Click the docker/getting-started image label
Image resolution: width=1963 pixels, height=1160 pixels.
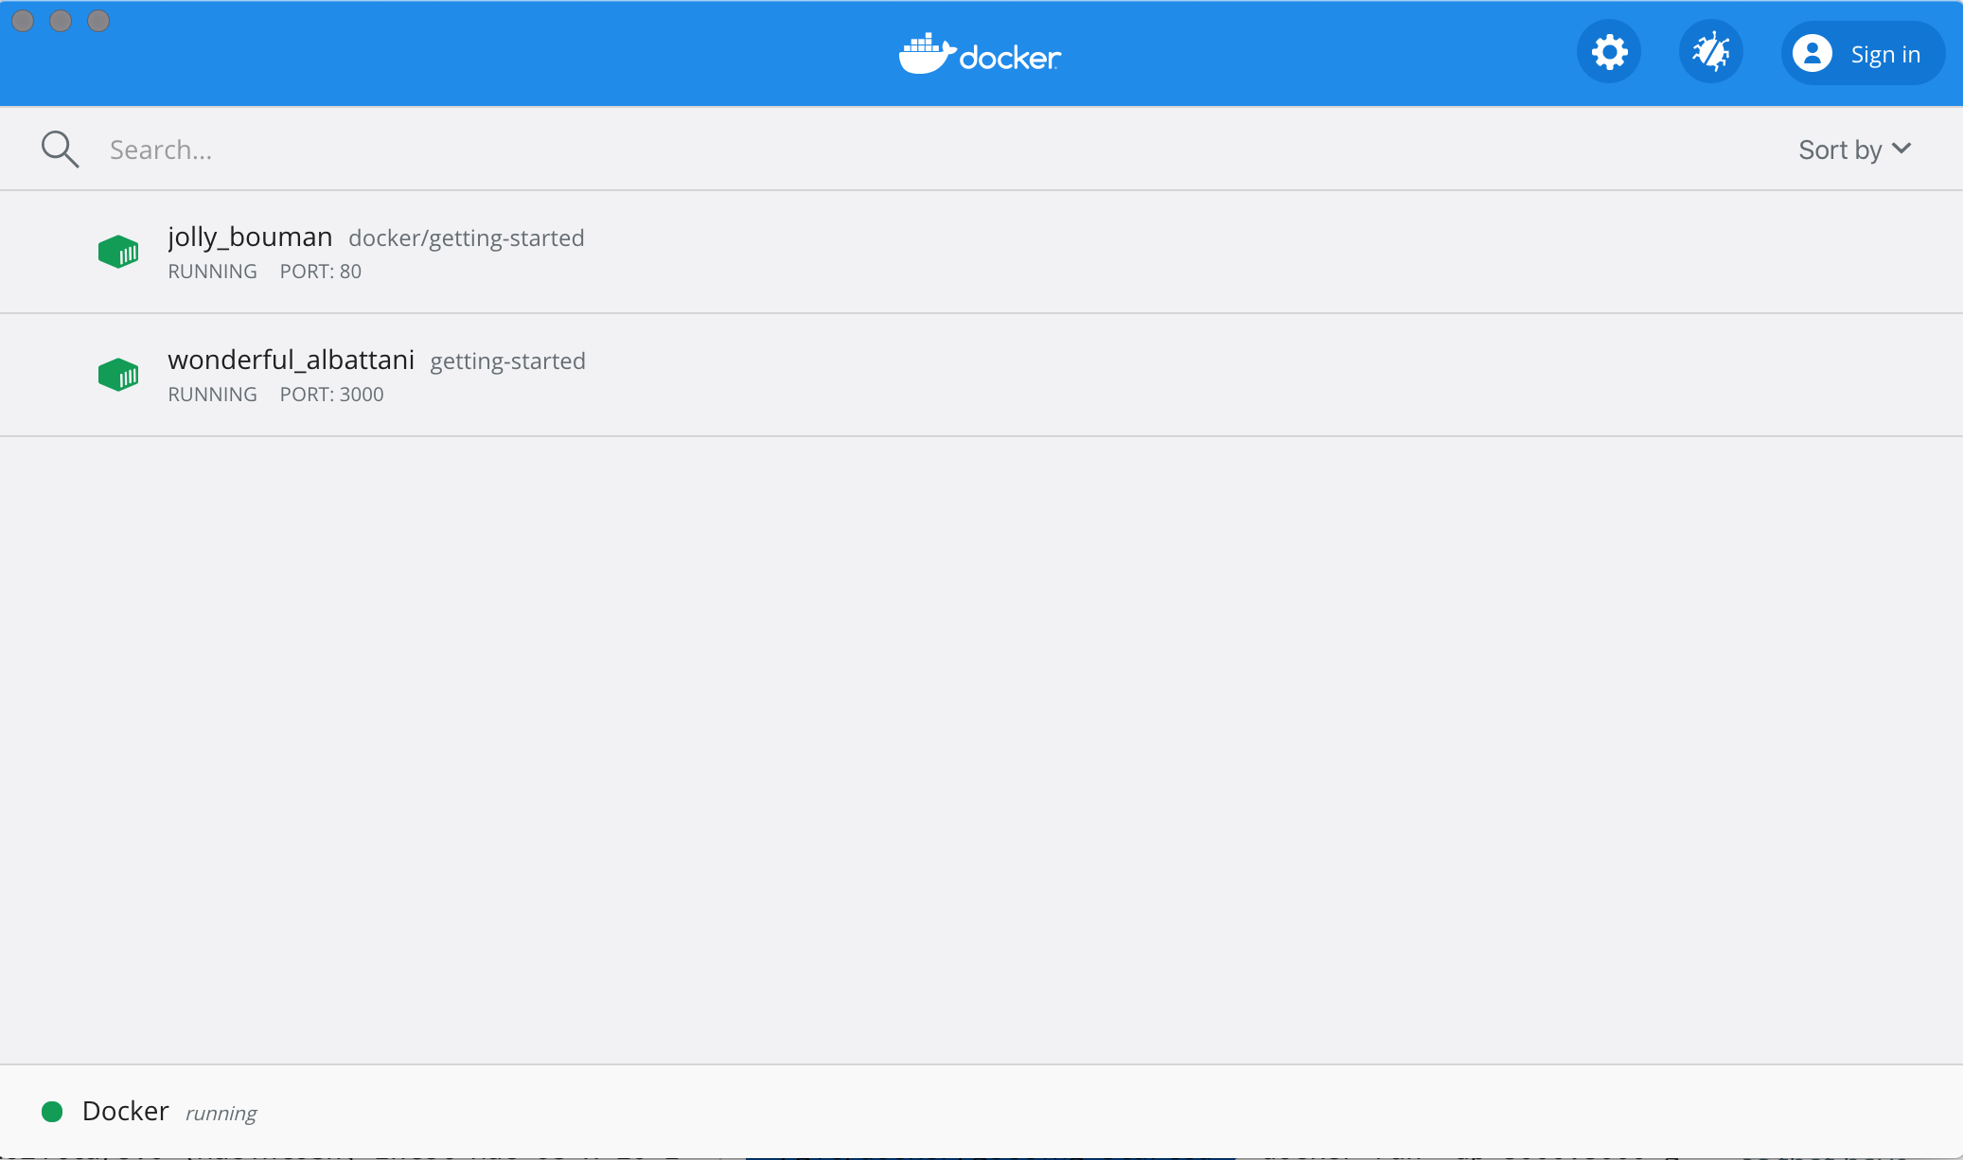(x=465, y=237)
